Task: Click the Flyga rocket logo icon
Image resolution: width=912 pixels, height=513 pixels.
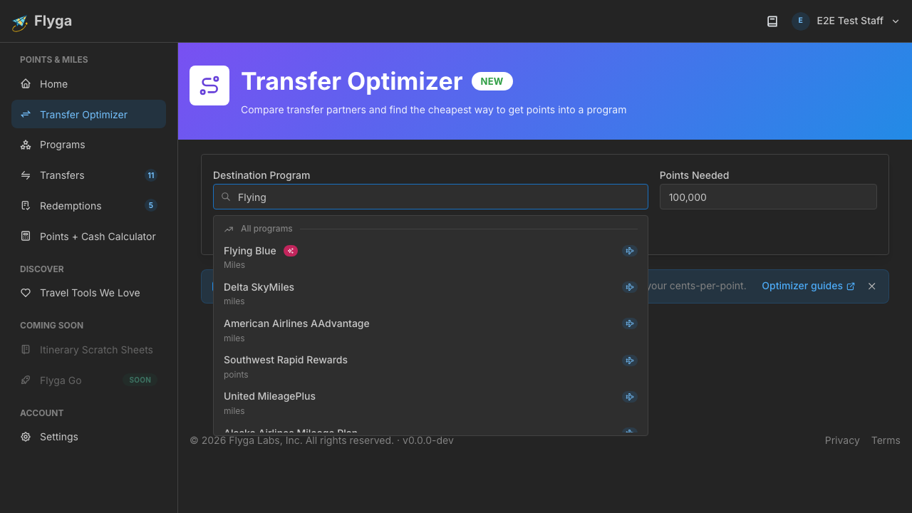Action: 20,22
